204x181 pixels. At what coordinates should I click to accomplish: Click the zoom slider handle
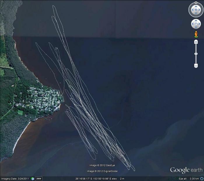[196, 54]
